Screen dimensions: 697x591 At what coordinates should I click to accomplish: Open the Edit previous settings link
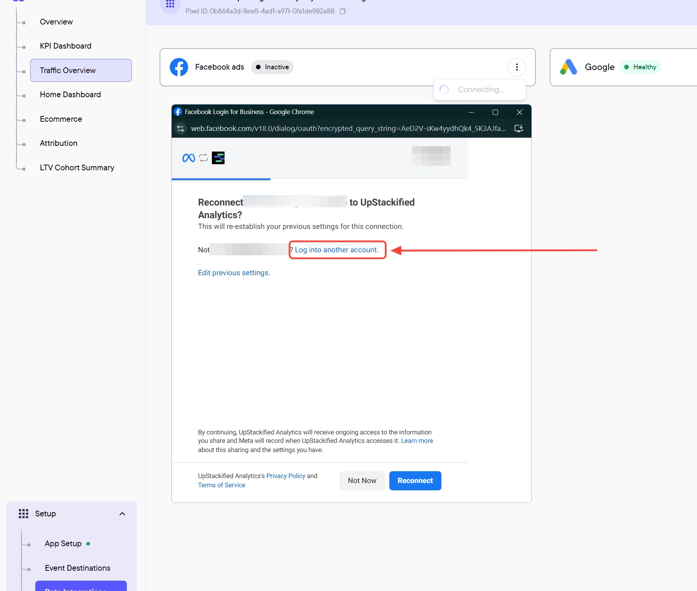point(234,273)
